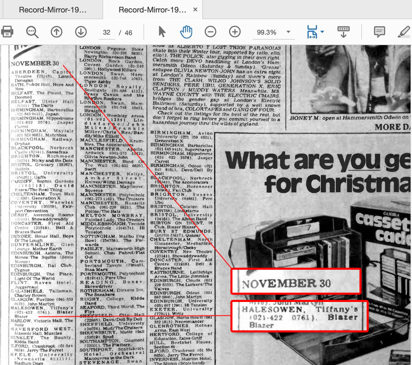Screen dimensions: 412x365
Task: Close the active Record-Mirror tab
Action: pyautogui.click(x=195, y=10)
